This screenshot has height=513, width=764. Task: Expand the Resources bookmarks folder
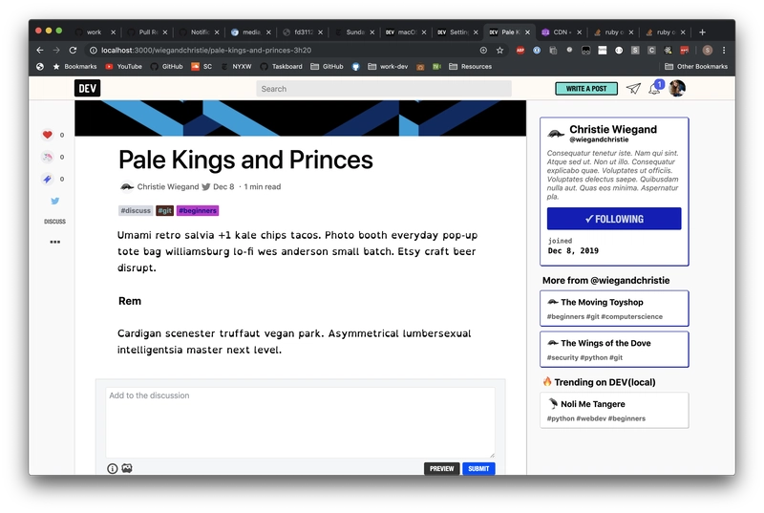pyautogui.click(x=470, y=66)
